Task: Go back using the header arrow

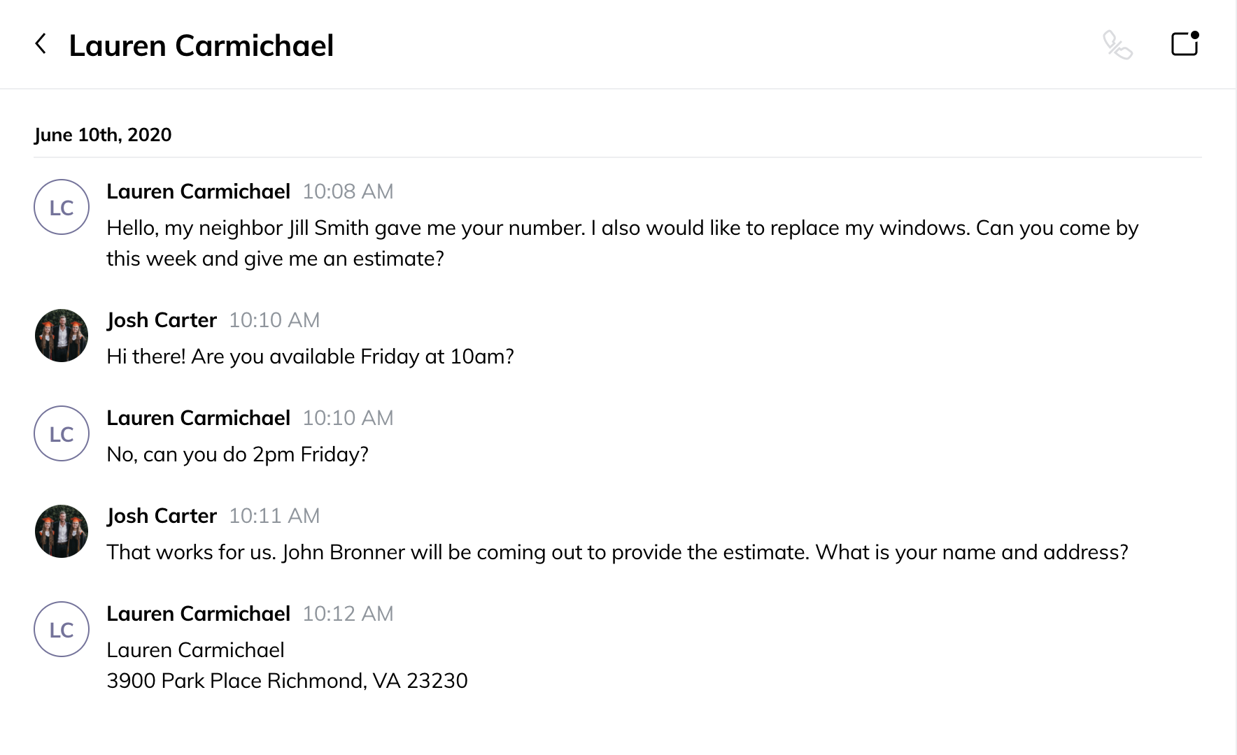Action: pyautogui.click(x=41, y=44)
